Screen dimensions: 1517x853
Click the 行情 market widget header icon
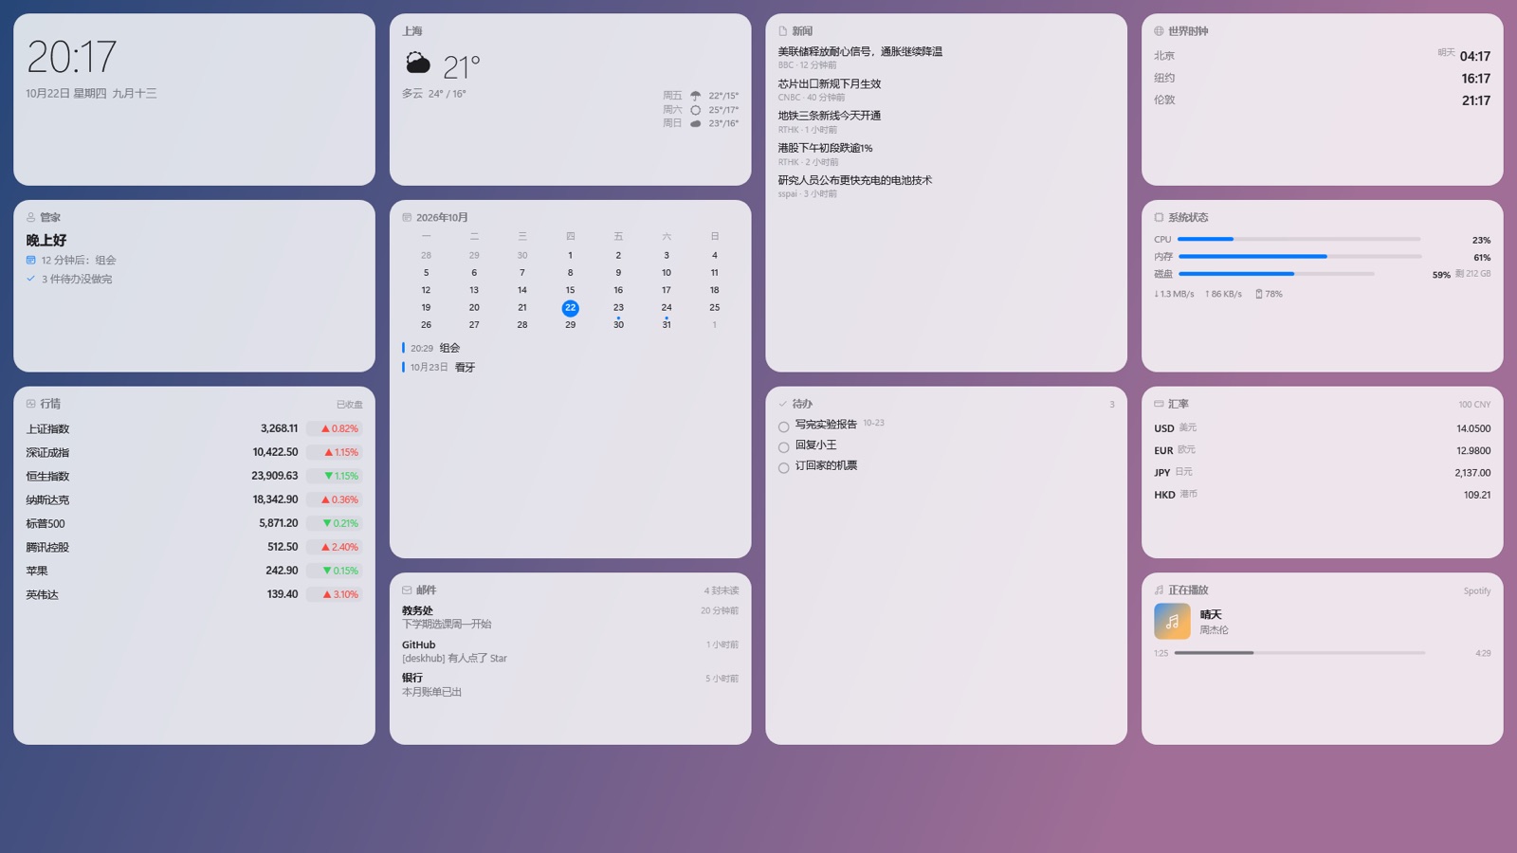tap(30, 404)
